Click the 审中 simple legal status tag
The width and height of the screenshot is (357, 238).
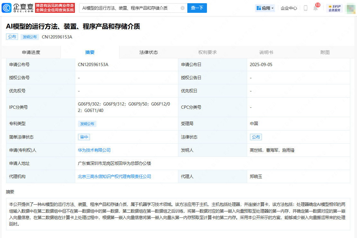[x=84, y=137]
